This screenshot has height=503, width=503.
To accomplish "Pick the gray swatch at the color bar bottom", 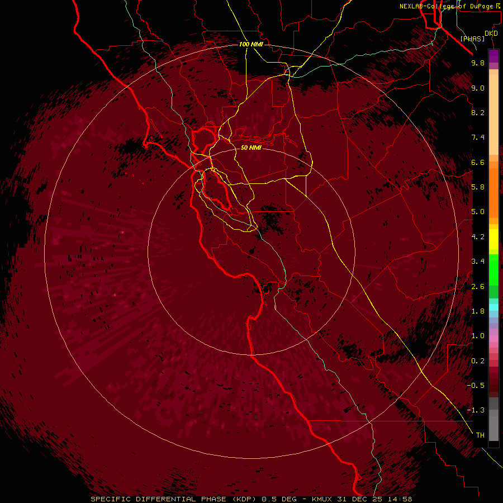I will click(x=493, y=428).
